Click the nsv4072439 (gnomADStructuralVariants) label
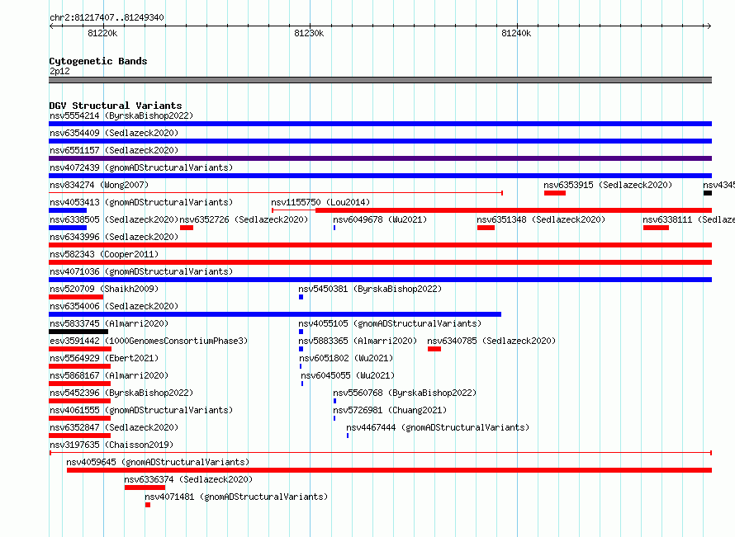The width and height of the screenshot is (735, 537). coord(141,167)
